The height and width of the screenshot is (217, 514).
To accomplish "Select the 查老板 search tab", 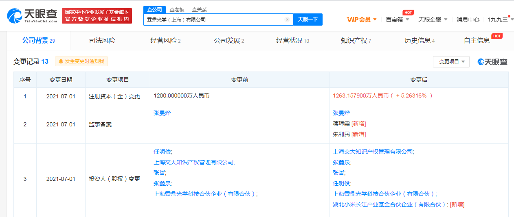I will (x=177, y=10).
